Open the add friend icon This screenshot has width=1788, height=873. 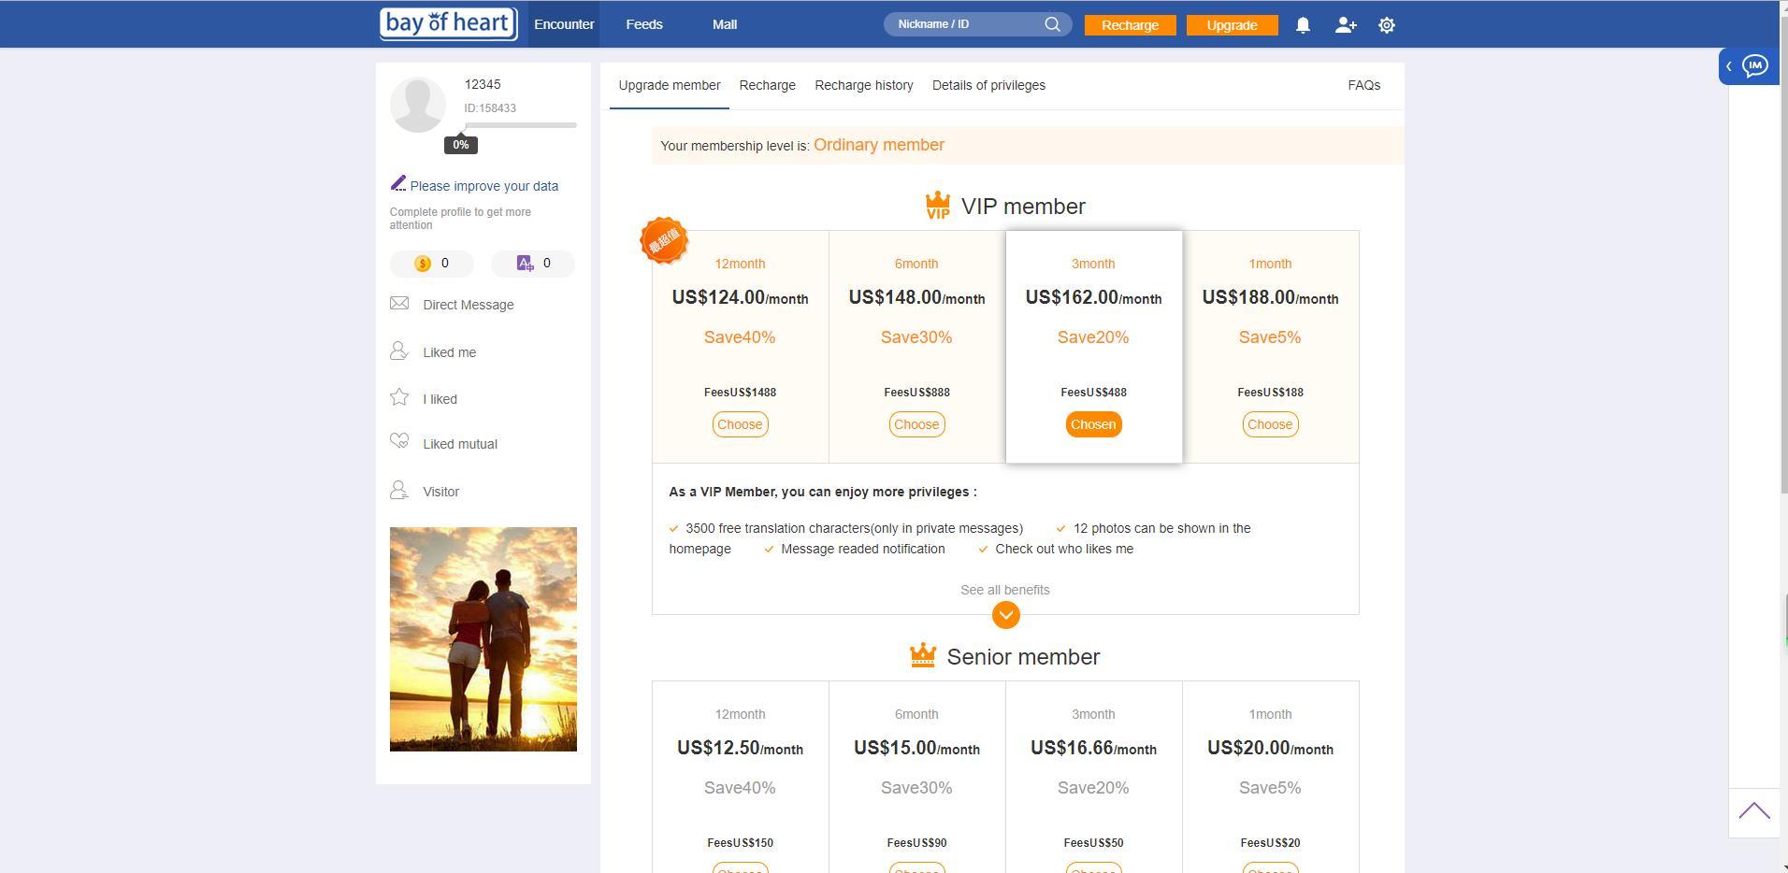pyautogui.click(x=1345, y=25)
